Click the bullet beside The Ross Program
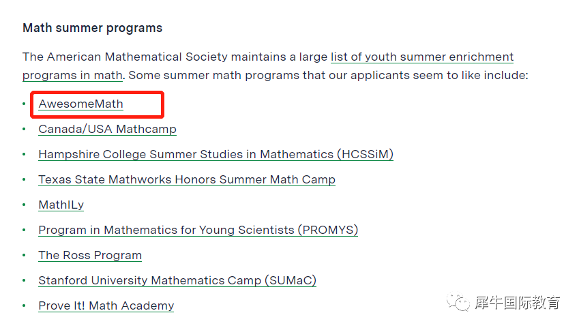 click(x=24, y=255)
